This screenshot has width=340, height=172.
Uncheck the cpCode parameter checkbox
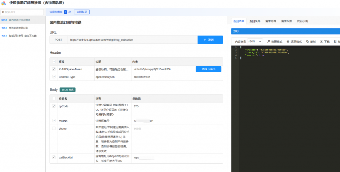[54, 106]
